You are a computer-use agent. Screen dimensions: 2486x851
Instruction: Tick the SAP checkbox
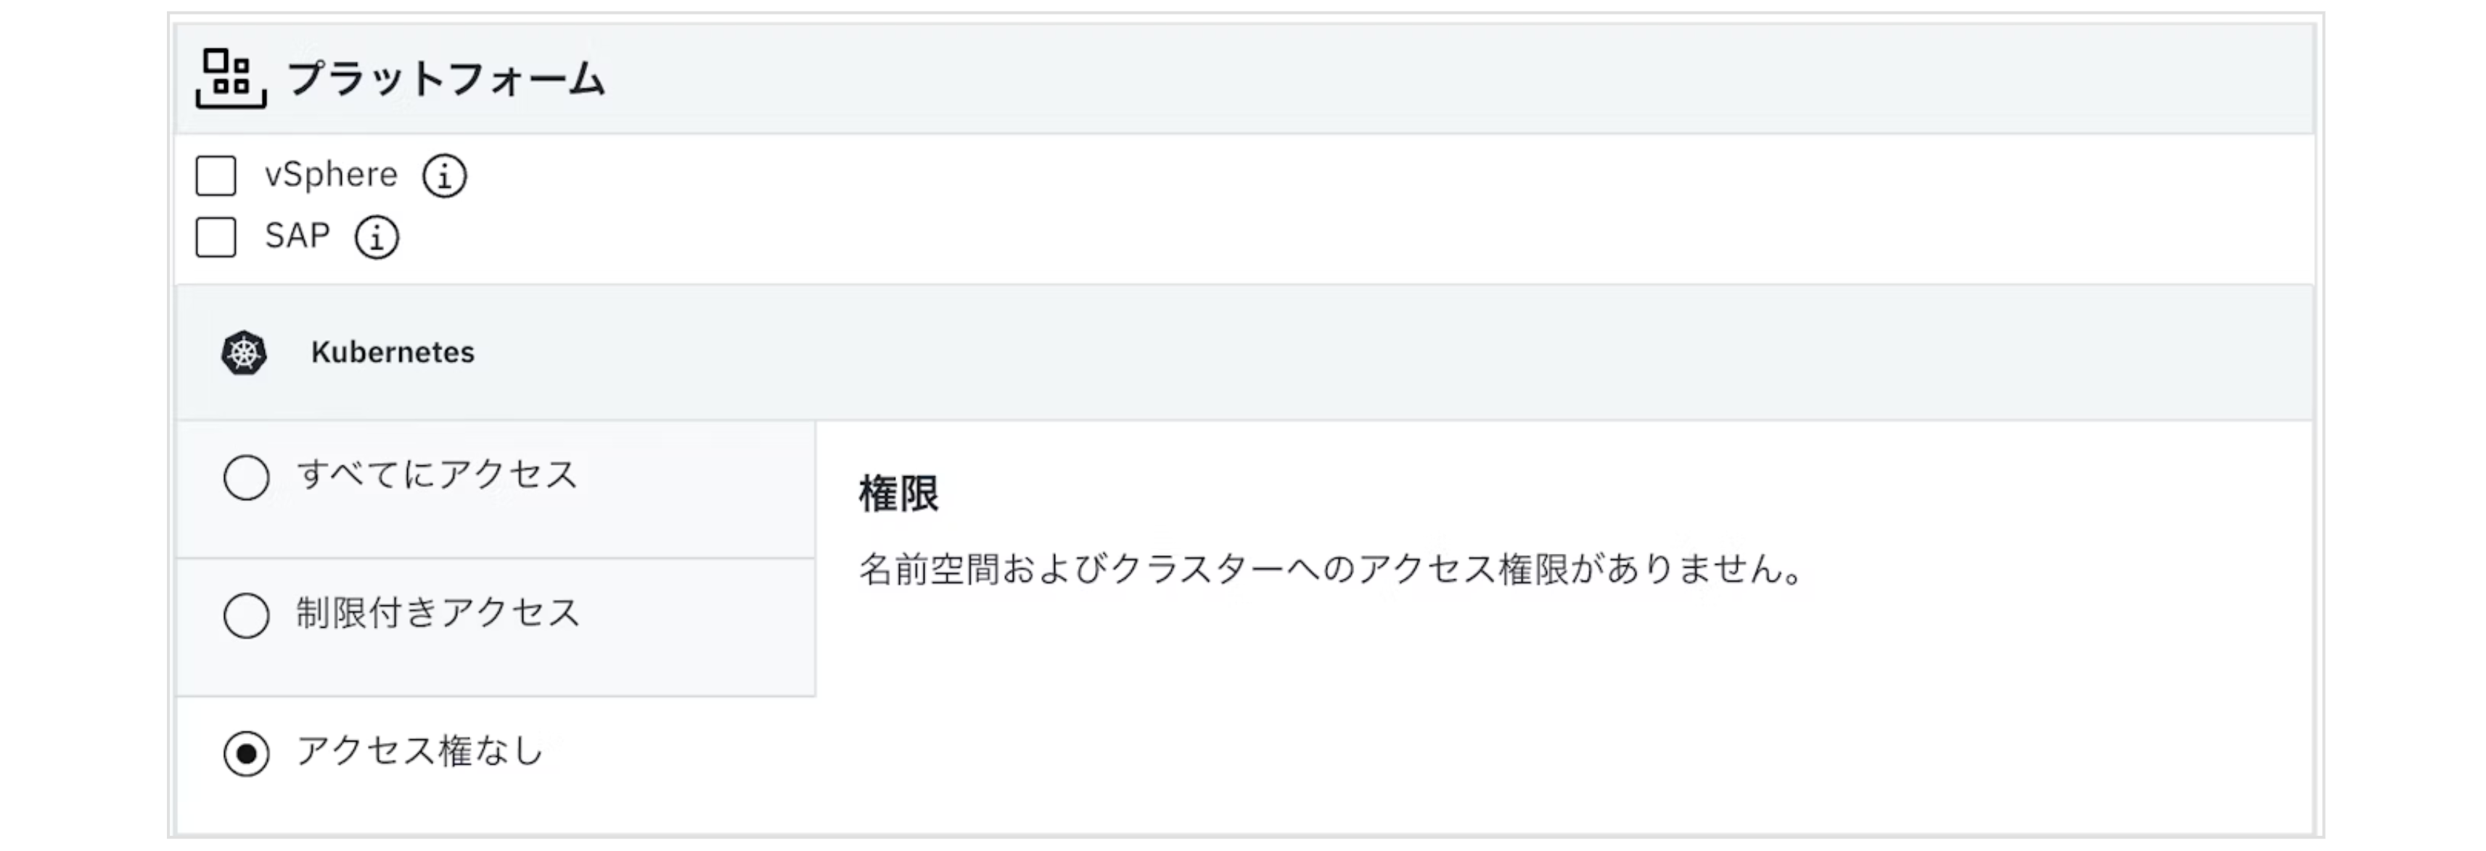pyautogui.click(x=216, y=237)
